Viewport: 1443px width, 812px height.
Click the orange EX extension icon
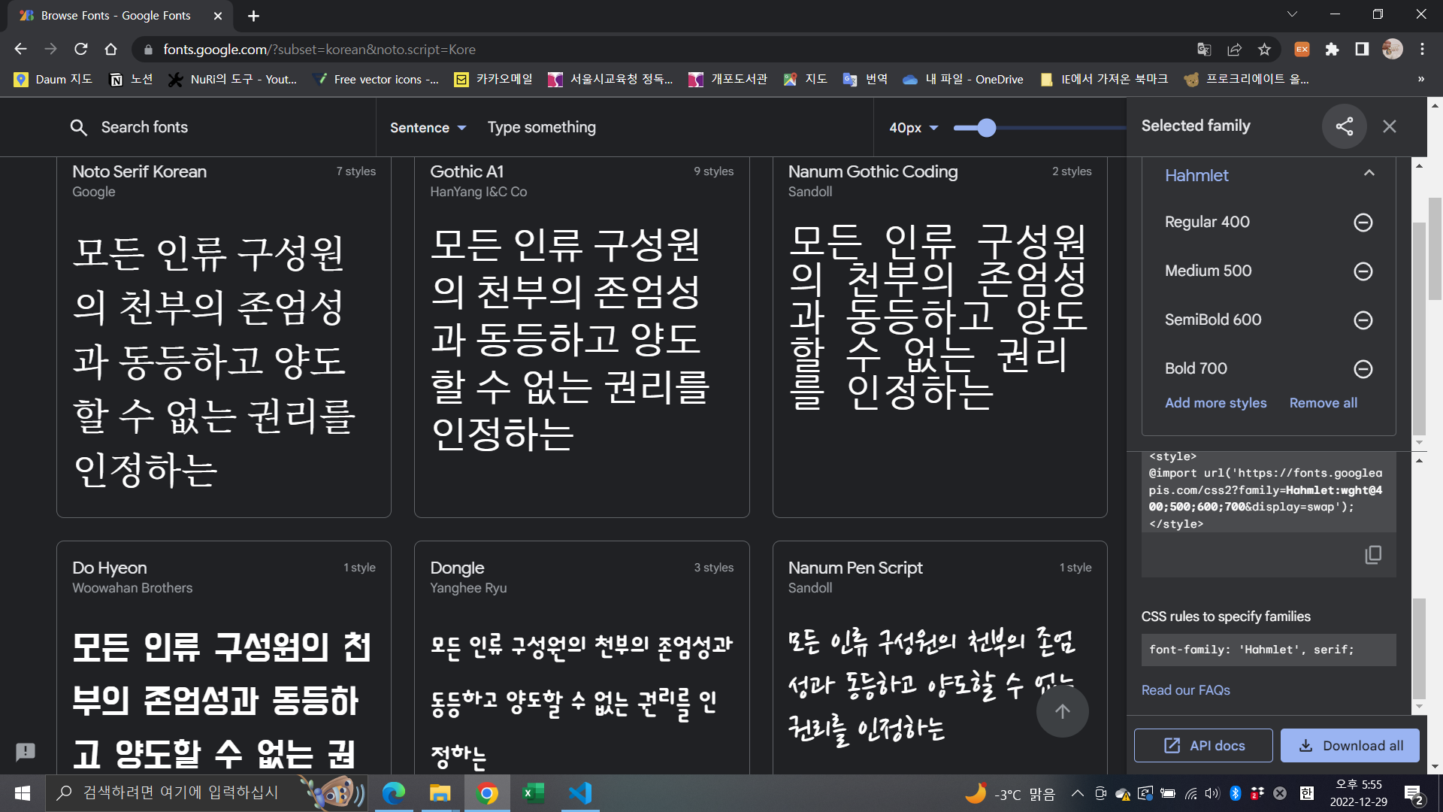tap(1302, 50)
